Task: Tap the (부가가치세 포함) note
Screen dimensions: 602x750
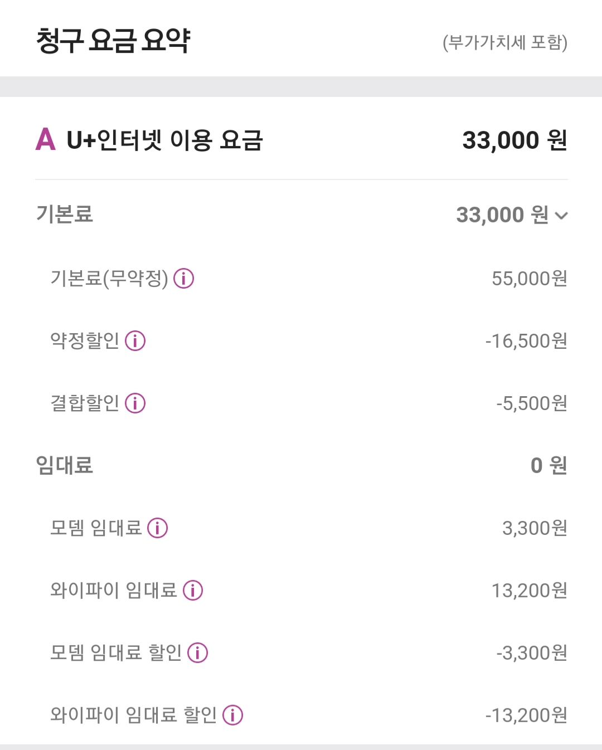Action: click(x=504, y=42)
